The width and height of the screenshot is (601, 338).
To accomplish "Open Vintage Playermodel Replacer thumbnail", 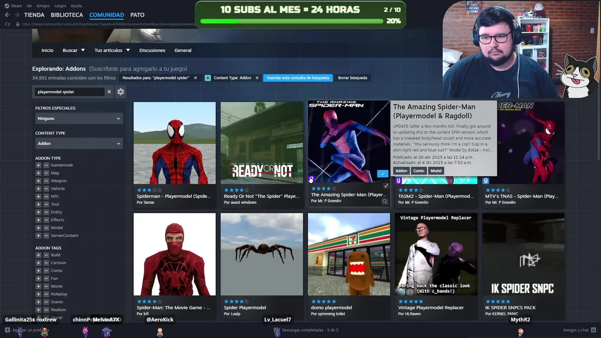I will pos(436,254).
